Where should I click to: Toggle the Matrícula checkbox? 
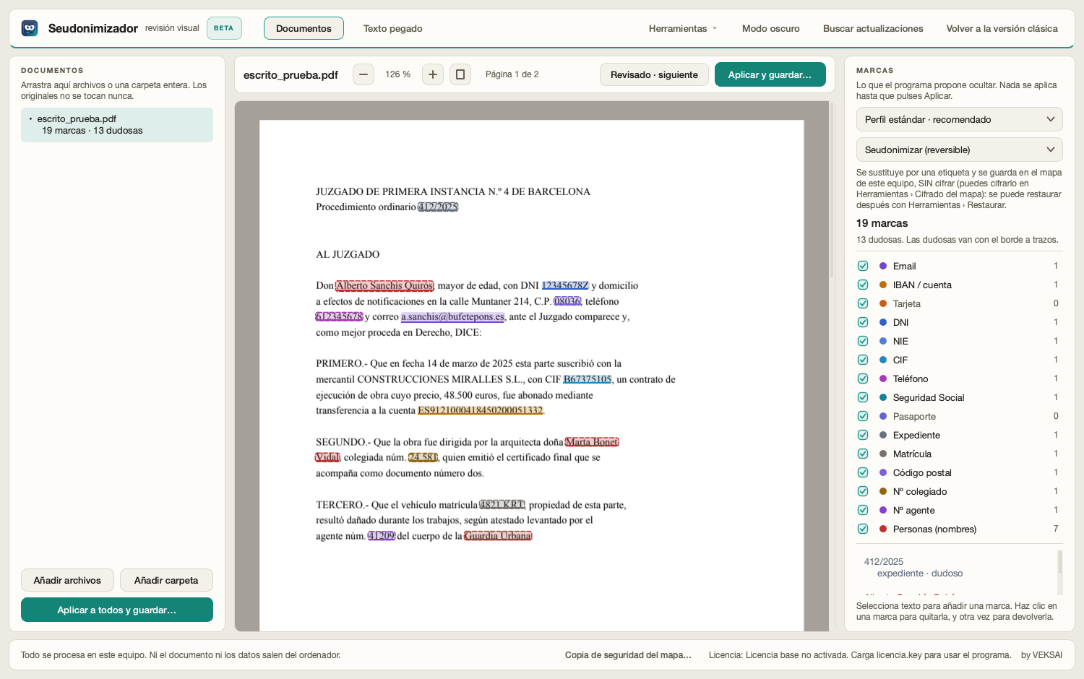[x=863, y=454]
